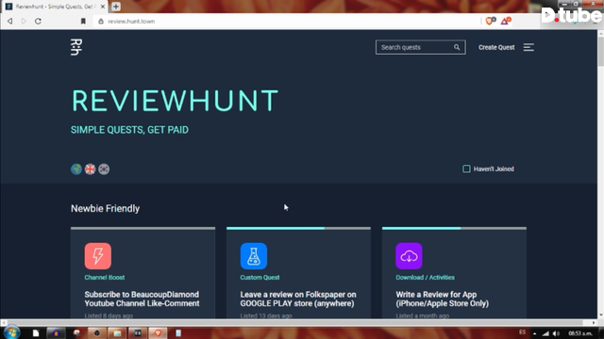Click the Download cloud icon

tap(409, 256)
